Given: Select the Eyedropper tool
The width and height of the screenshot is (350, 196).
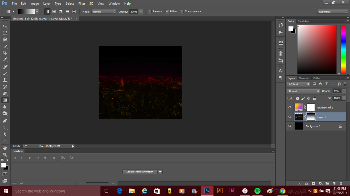Looking at the screenshot, I should pyautogui.click(x=5, y=60).
